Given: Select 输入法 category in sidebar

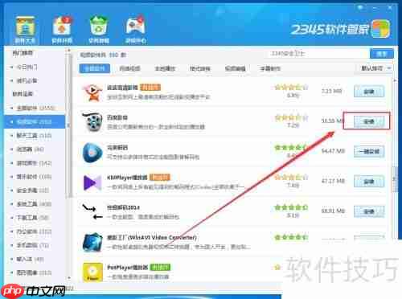Looking at the screenshot, I should [x=30, y=259].
